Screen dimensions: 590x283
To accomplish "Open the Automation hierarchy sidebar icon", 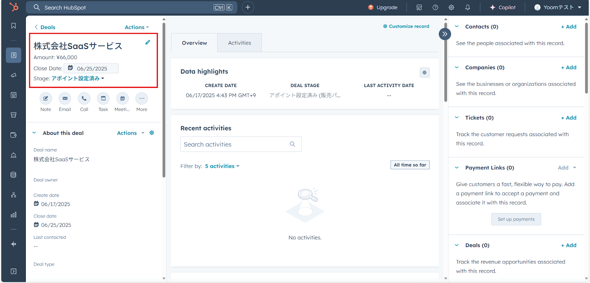I will point(14,195).
